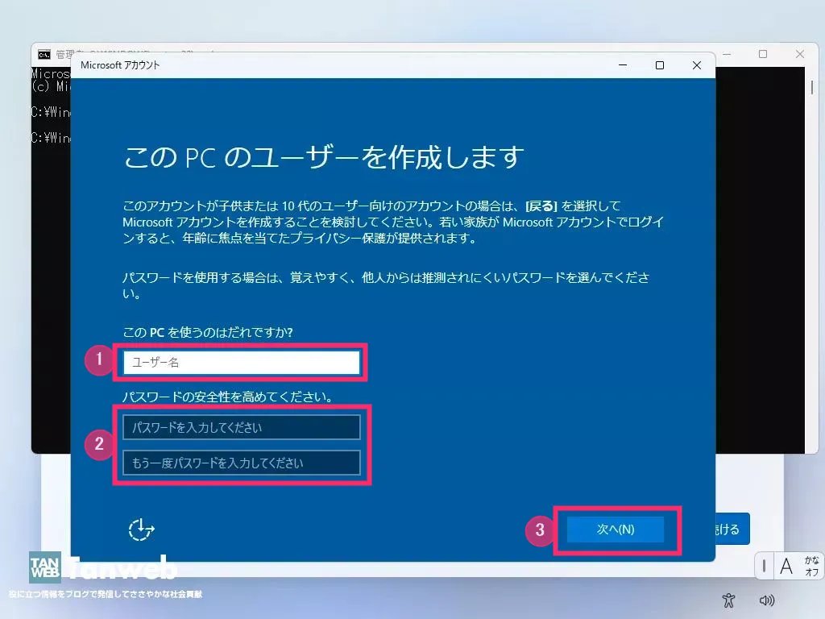This screenshot has width=825, height=619.
Task: Click the パスワードの安全性を高めてください label
Action: coord(227,397)
